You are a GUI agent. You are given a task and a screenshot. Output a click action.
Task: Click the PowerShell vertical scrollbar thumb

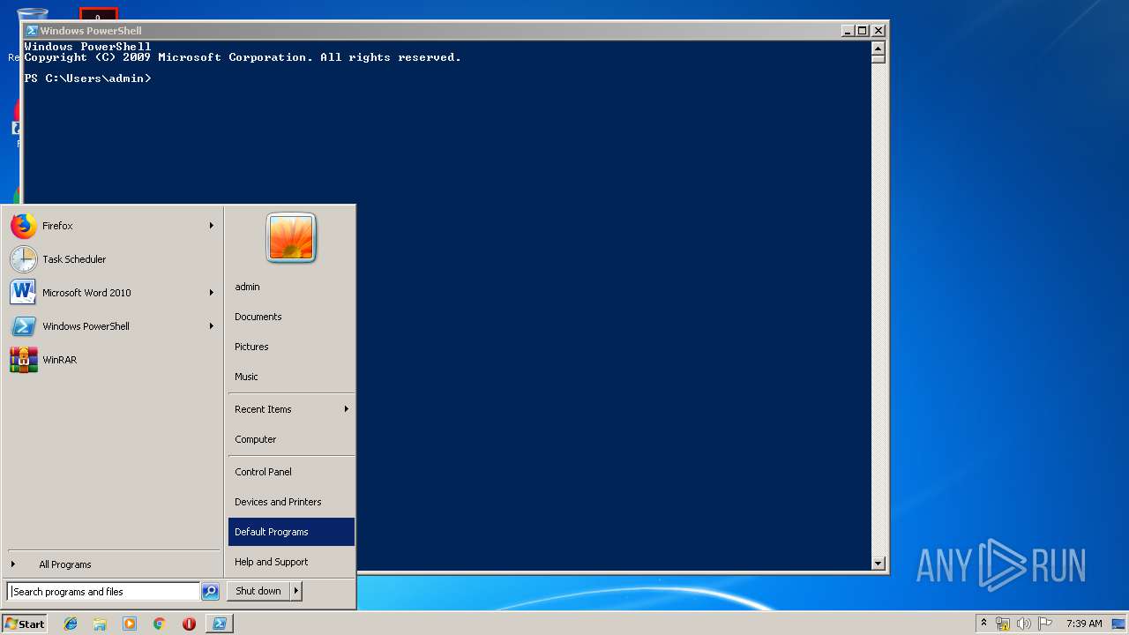coord(878,59)
